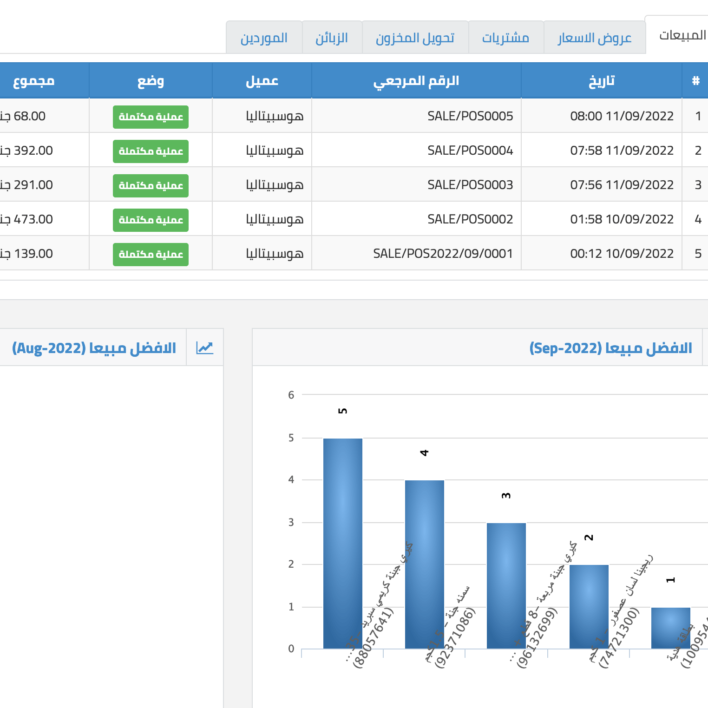Click the وضع column header

(x=151, y=81)
